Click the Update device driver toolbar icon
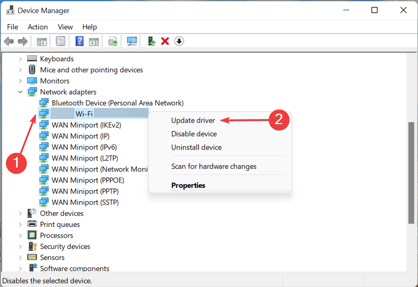 tap(113, 41)
